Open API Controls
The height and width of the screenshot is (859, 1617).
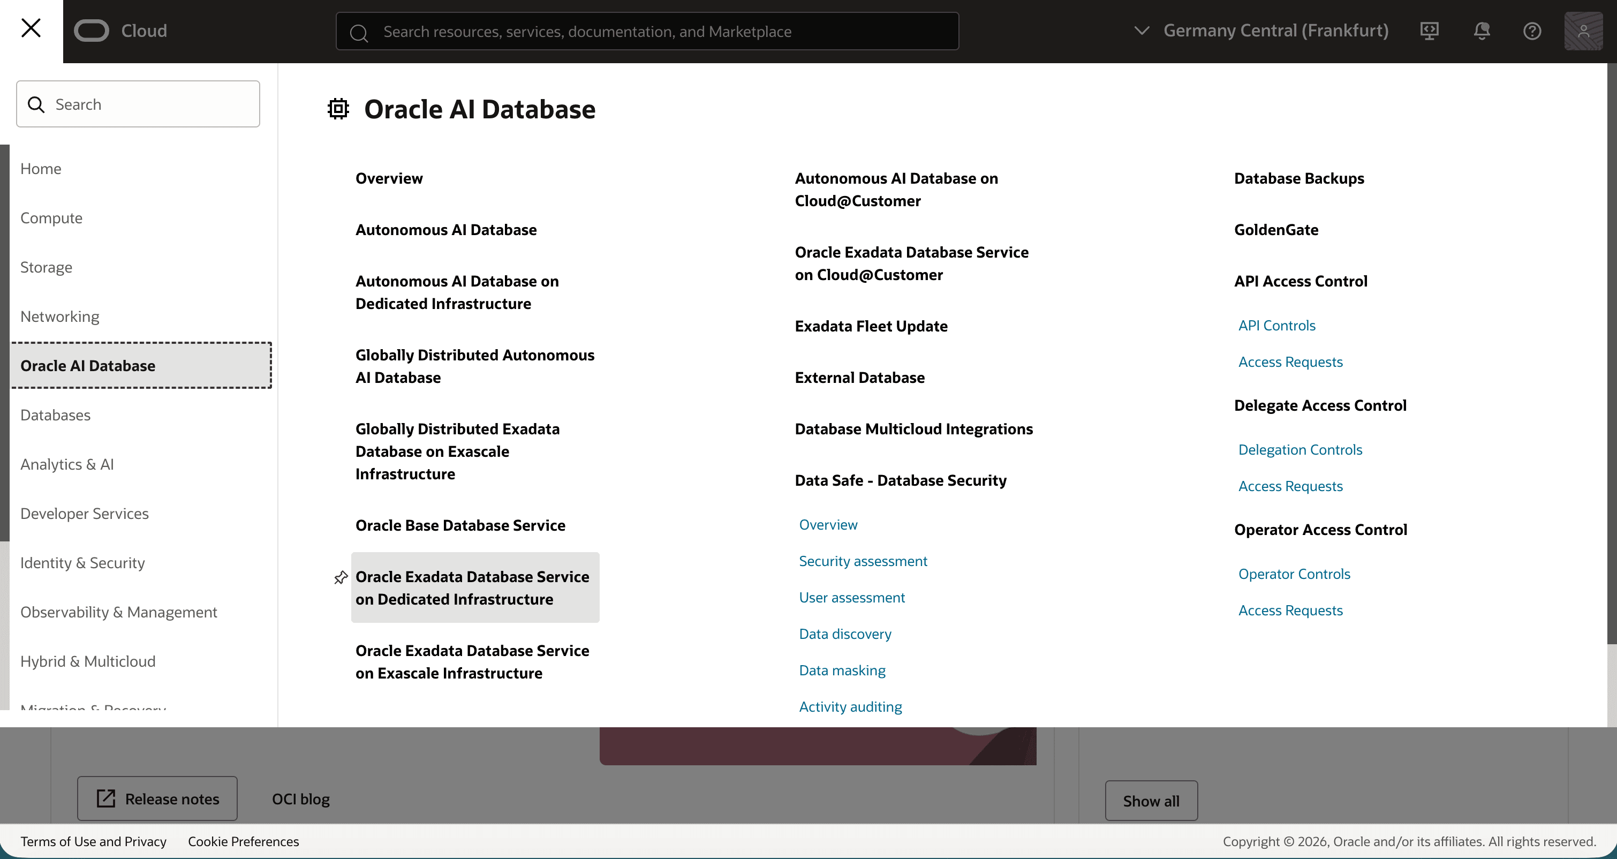[1277, 325]
